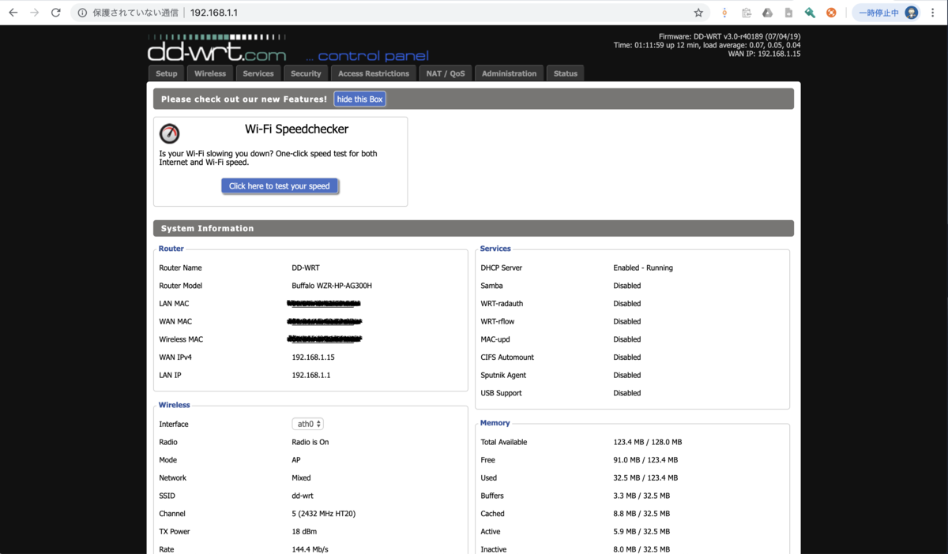Click Total Available 123.4 MB / 128.0 MB
The width and height of the screenshot is (948, 554).
click(x=648, y=443)
